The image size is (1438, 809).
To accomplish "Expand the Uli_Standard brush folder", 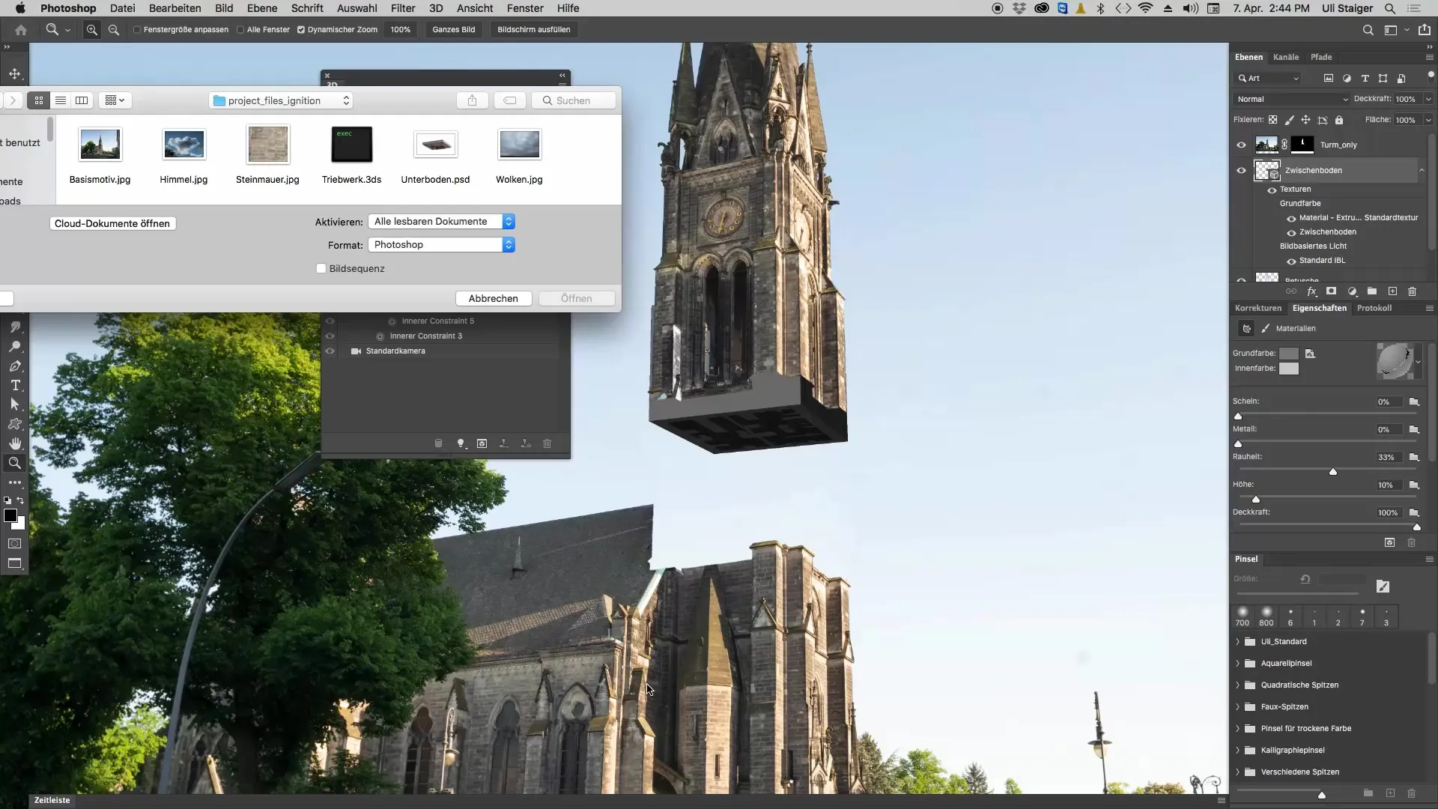I will point(1237,642).
